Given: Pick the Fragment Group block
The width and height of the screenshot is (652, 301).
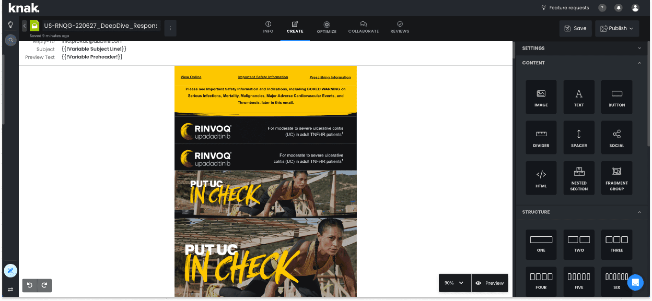Looking at the screenshot, I should point(616,178).
